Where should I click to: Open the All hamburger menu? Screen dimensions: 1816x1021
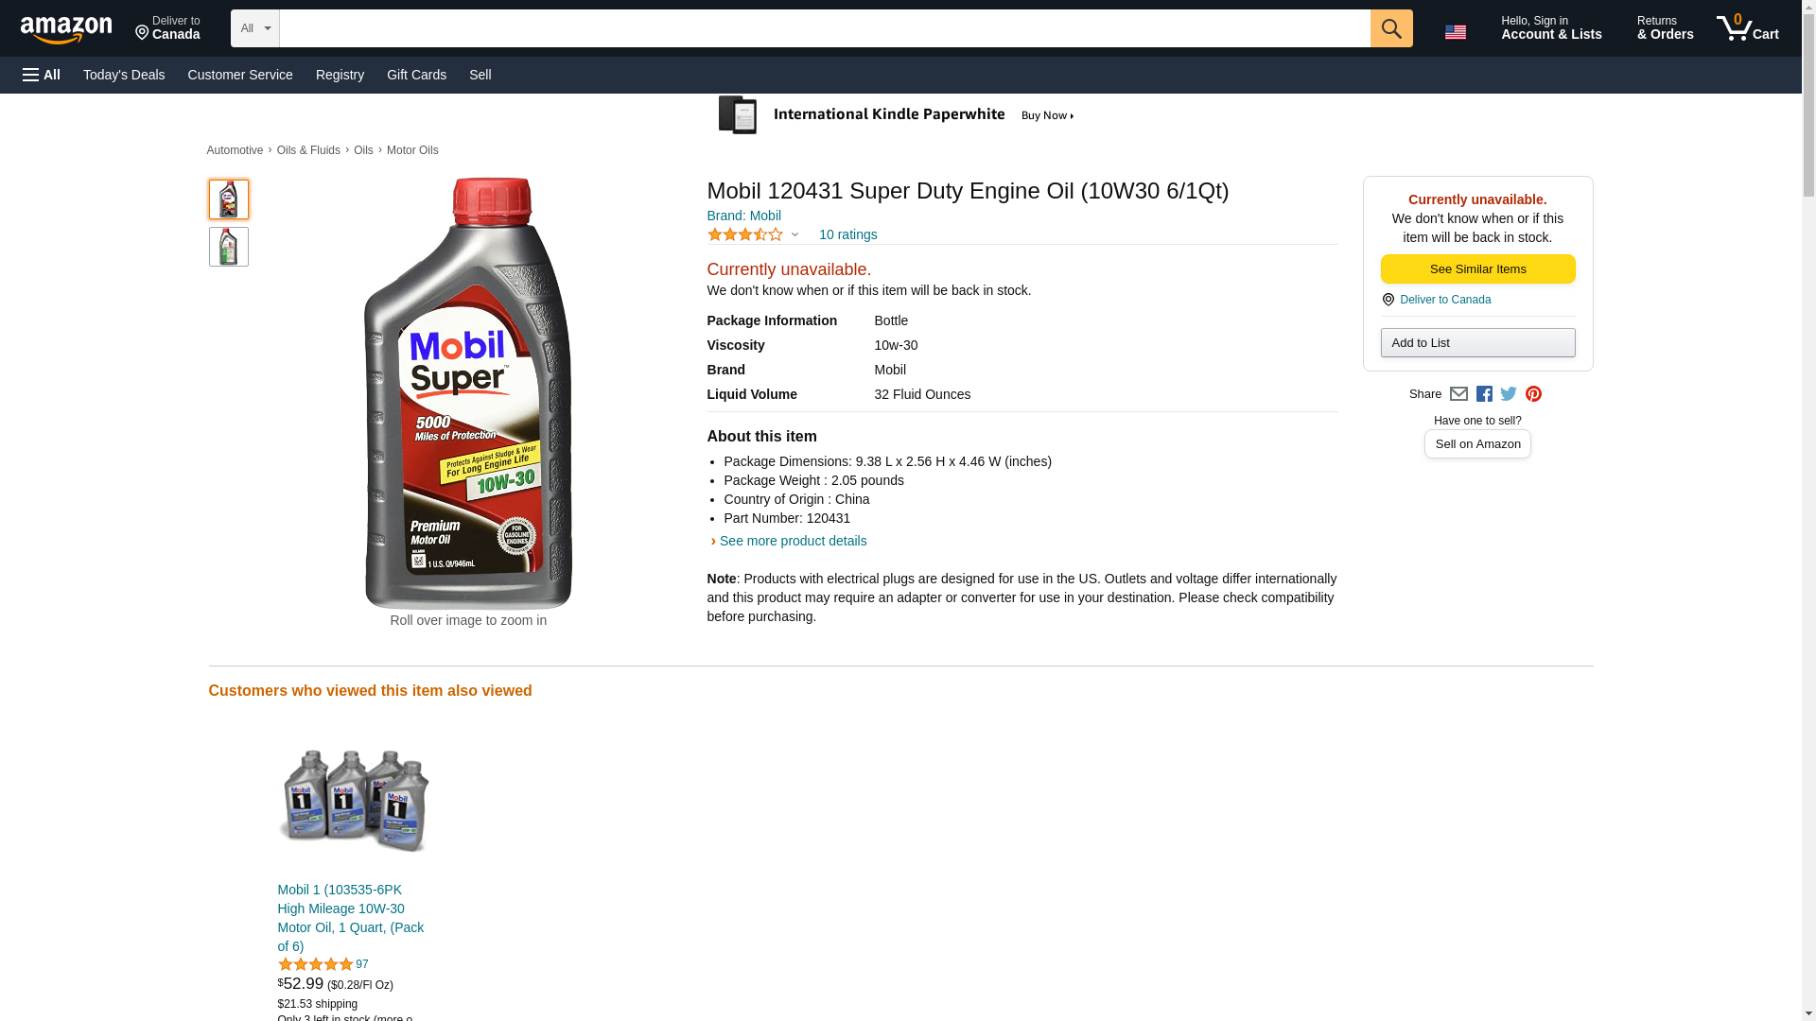pos(42,75)
